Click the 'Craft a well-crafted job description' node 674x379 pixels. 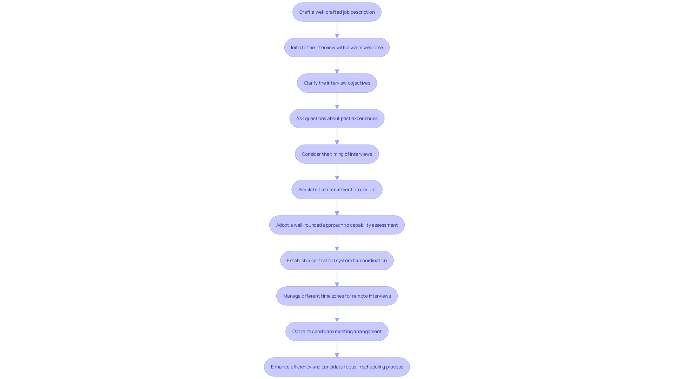point(337,12)
